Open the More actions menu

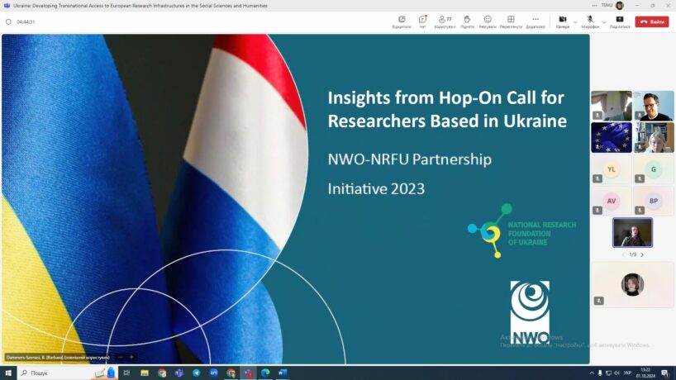536,21
